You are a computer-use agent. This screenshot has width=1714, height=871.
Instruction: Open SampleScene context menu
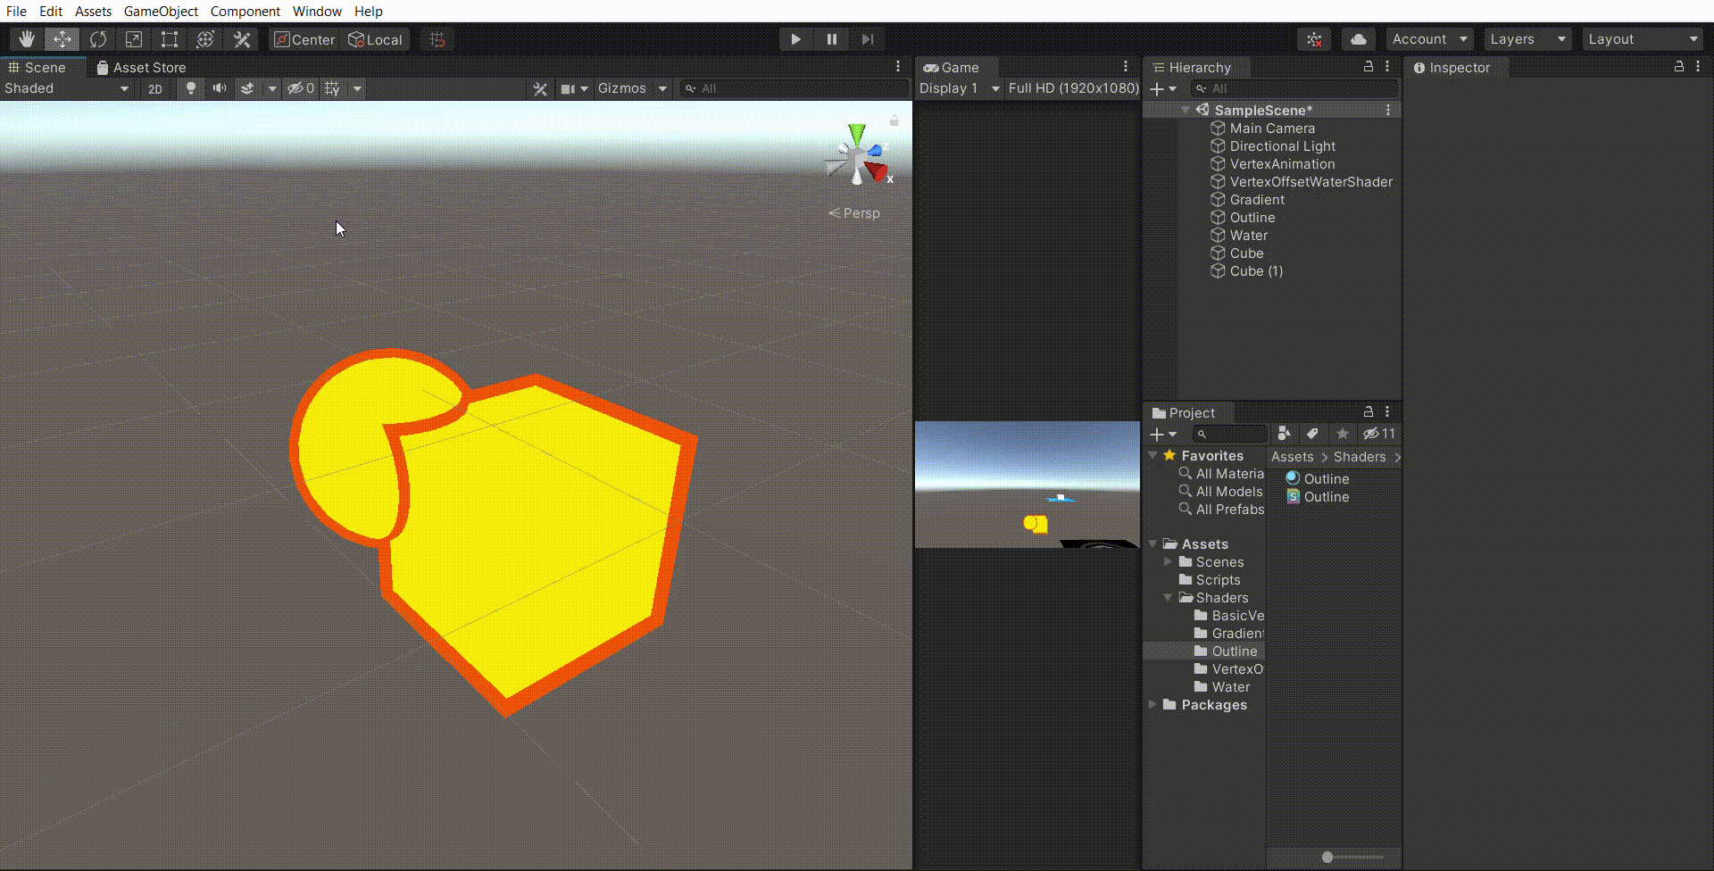(x=1388, y=110)
